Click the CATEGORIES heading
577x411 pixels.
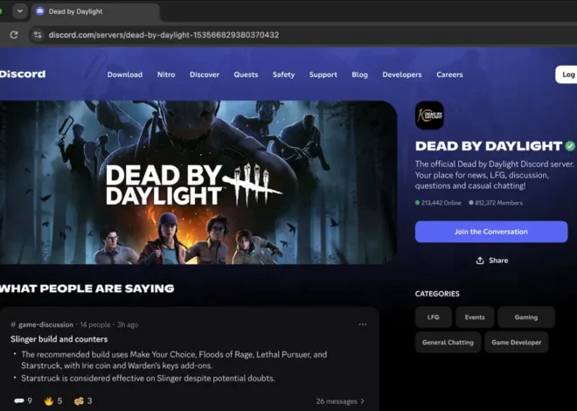click(x=437, y=294)
